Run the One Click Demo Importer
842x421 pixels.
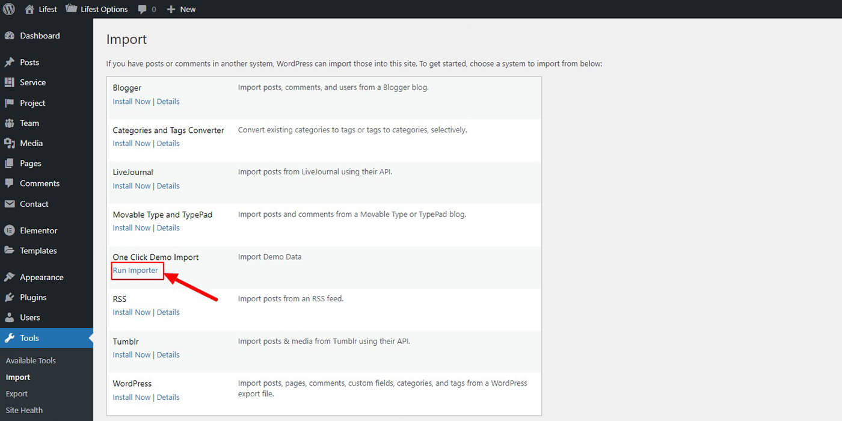135,271
